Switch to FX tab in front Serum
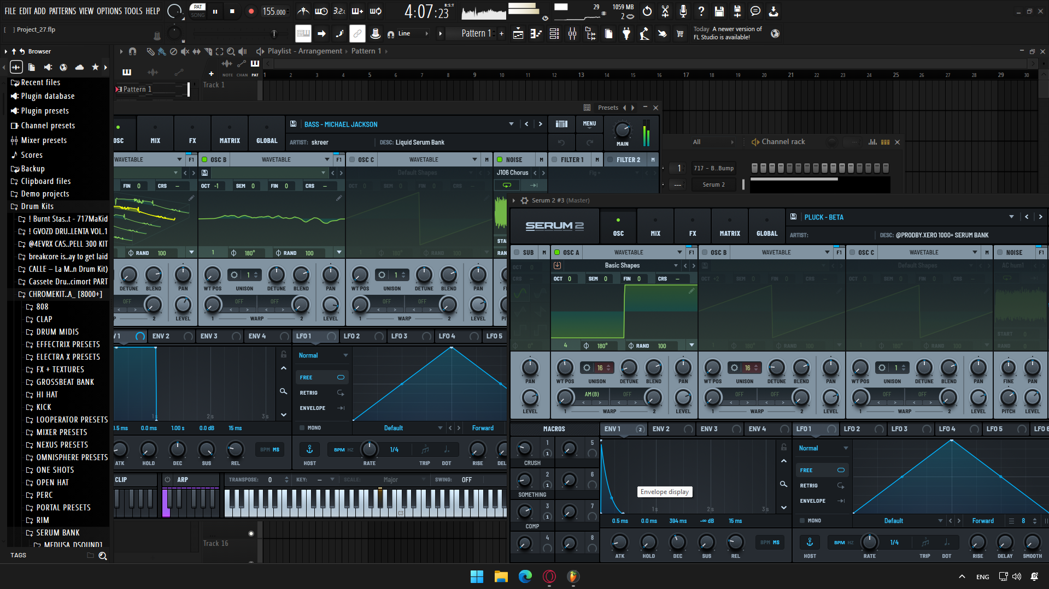The image size is (1049, 589). pyautogui.click(x=693, y=227)
